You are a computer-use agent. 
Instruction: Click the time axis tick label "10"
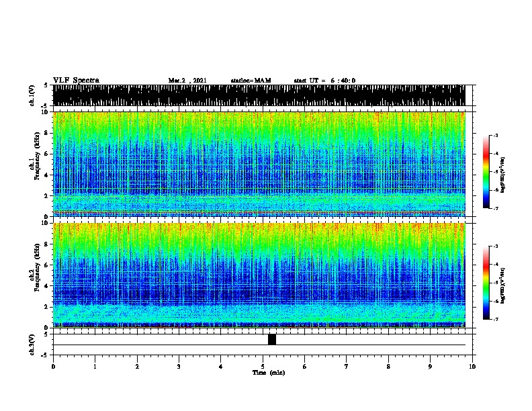click(472, 367)
